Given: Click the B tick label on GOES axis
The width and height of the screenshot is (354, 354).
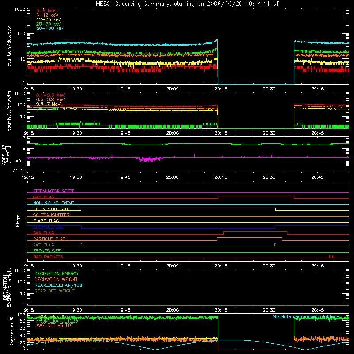Looking at the screenshot, I should tap(23, 138).
